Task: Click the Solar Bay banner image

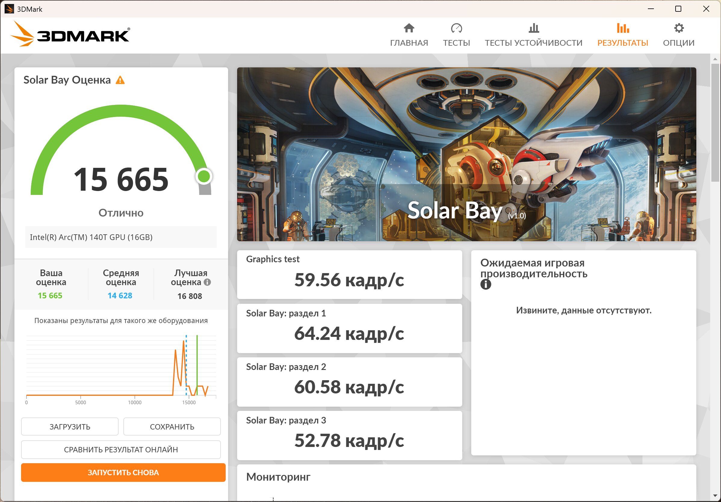Action: (466, 154)
